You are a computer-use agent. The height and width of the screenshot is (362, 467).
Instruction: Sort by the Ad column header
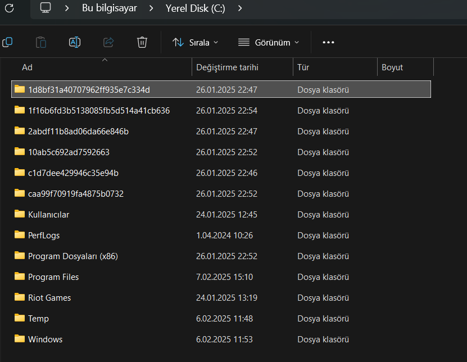coord(27,67)
